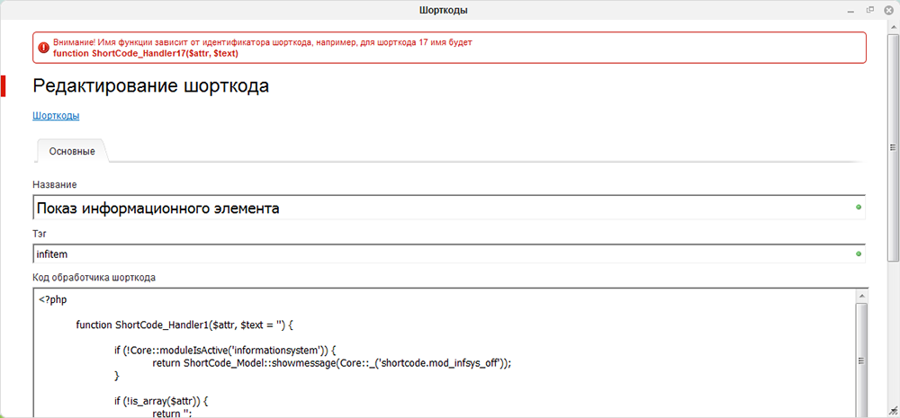Click the red ShortCode_Handler17 warning text
The image size is (900, 418).
(x=146, y=53)
